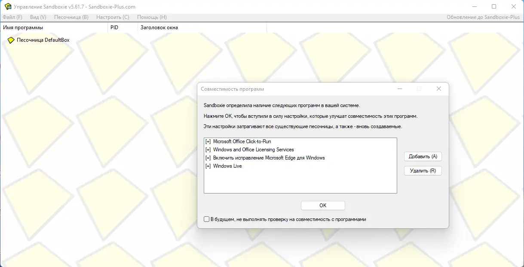Click the PID column header
Image resolution: width=524 pixels, height=267 pixels.
tap(123, 28)
